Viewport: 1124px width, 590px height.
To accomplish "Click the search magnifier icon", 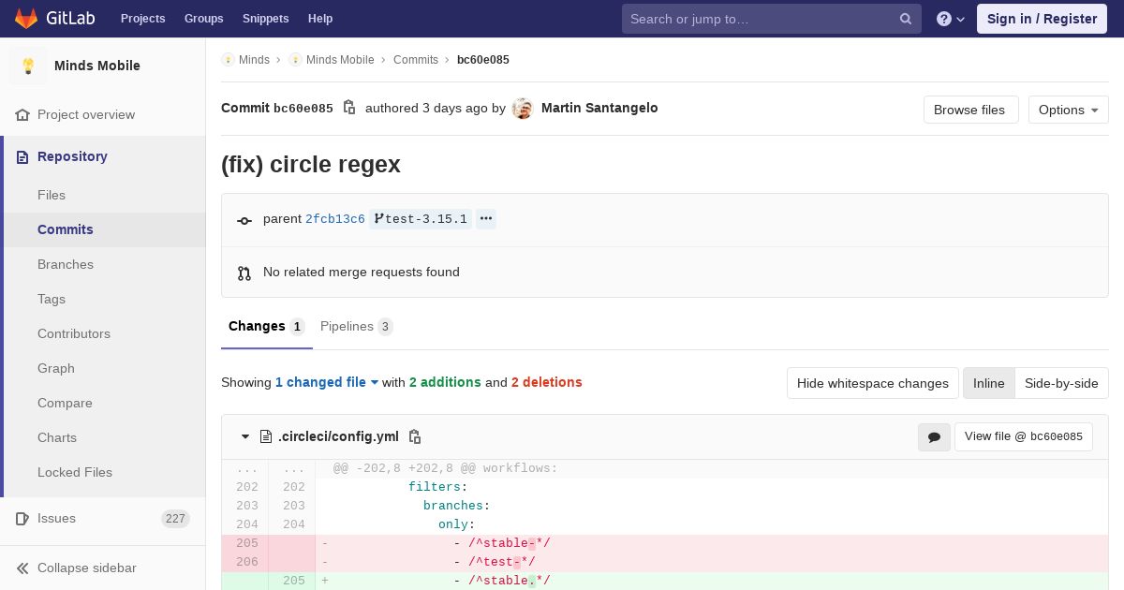I will [x=906, y=19].
